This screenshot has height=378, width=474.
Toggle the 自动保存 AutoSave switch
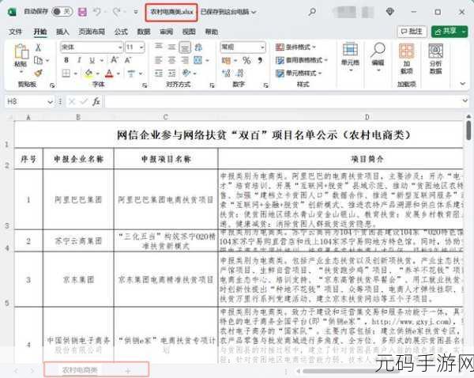(x=62, y=12)
